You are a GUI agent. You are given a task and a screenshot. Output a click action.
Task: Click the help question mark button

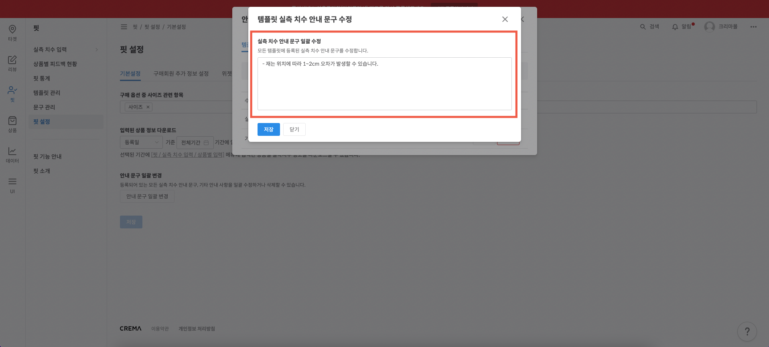point(747,332)
